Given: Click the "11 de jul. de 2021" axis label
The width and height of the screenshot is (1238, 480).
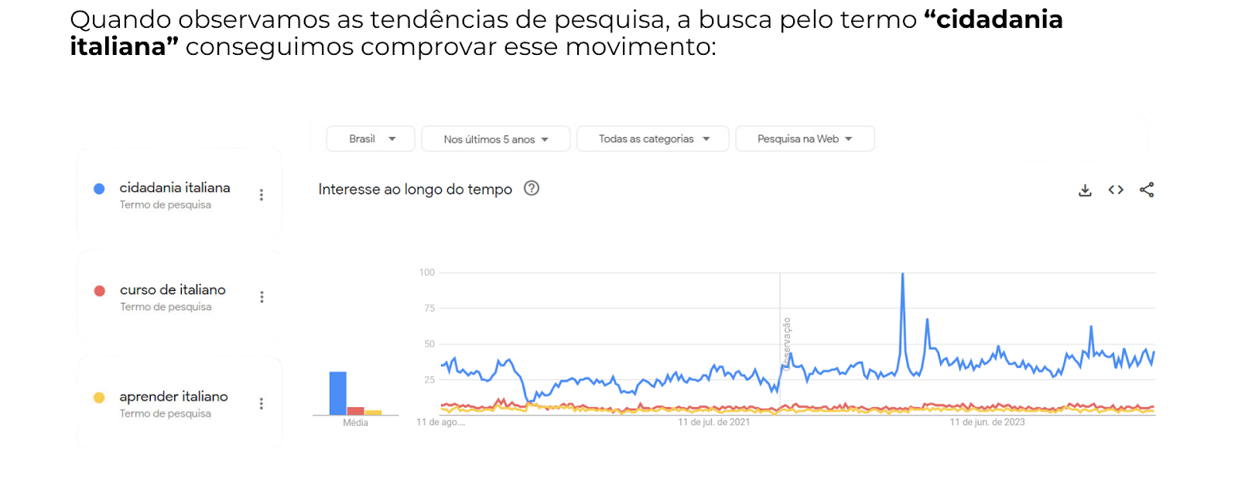Looking at the screenshot, I should pos(716,423).
